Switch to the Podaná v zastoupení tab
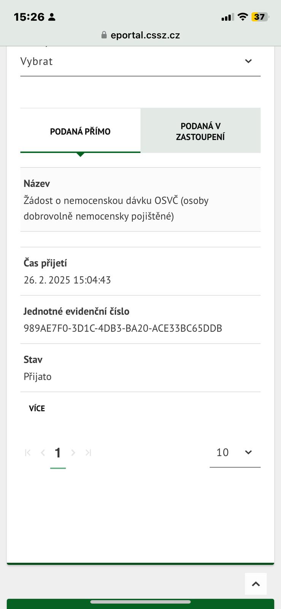 tap(200, 131)
